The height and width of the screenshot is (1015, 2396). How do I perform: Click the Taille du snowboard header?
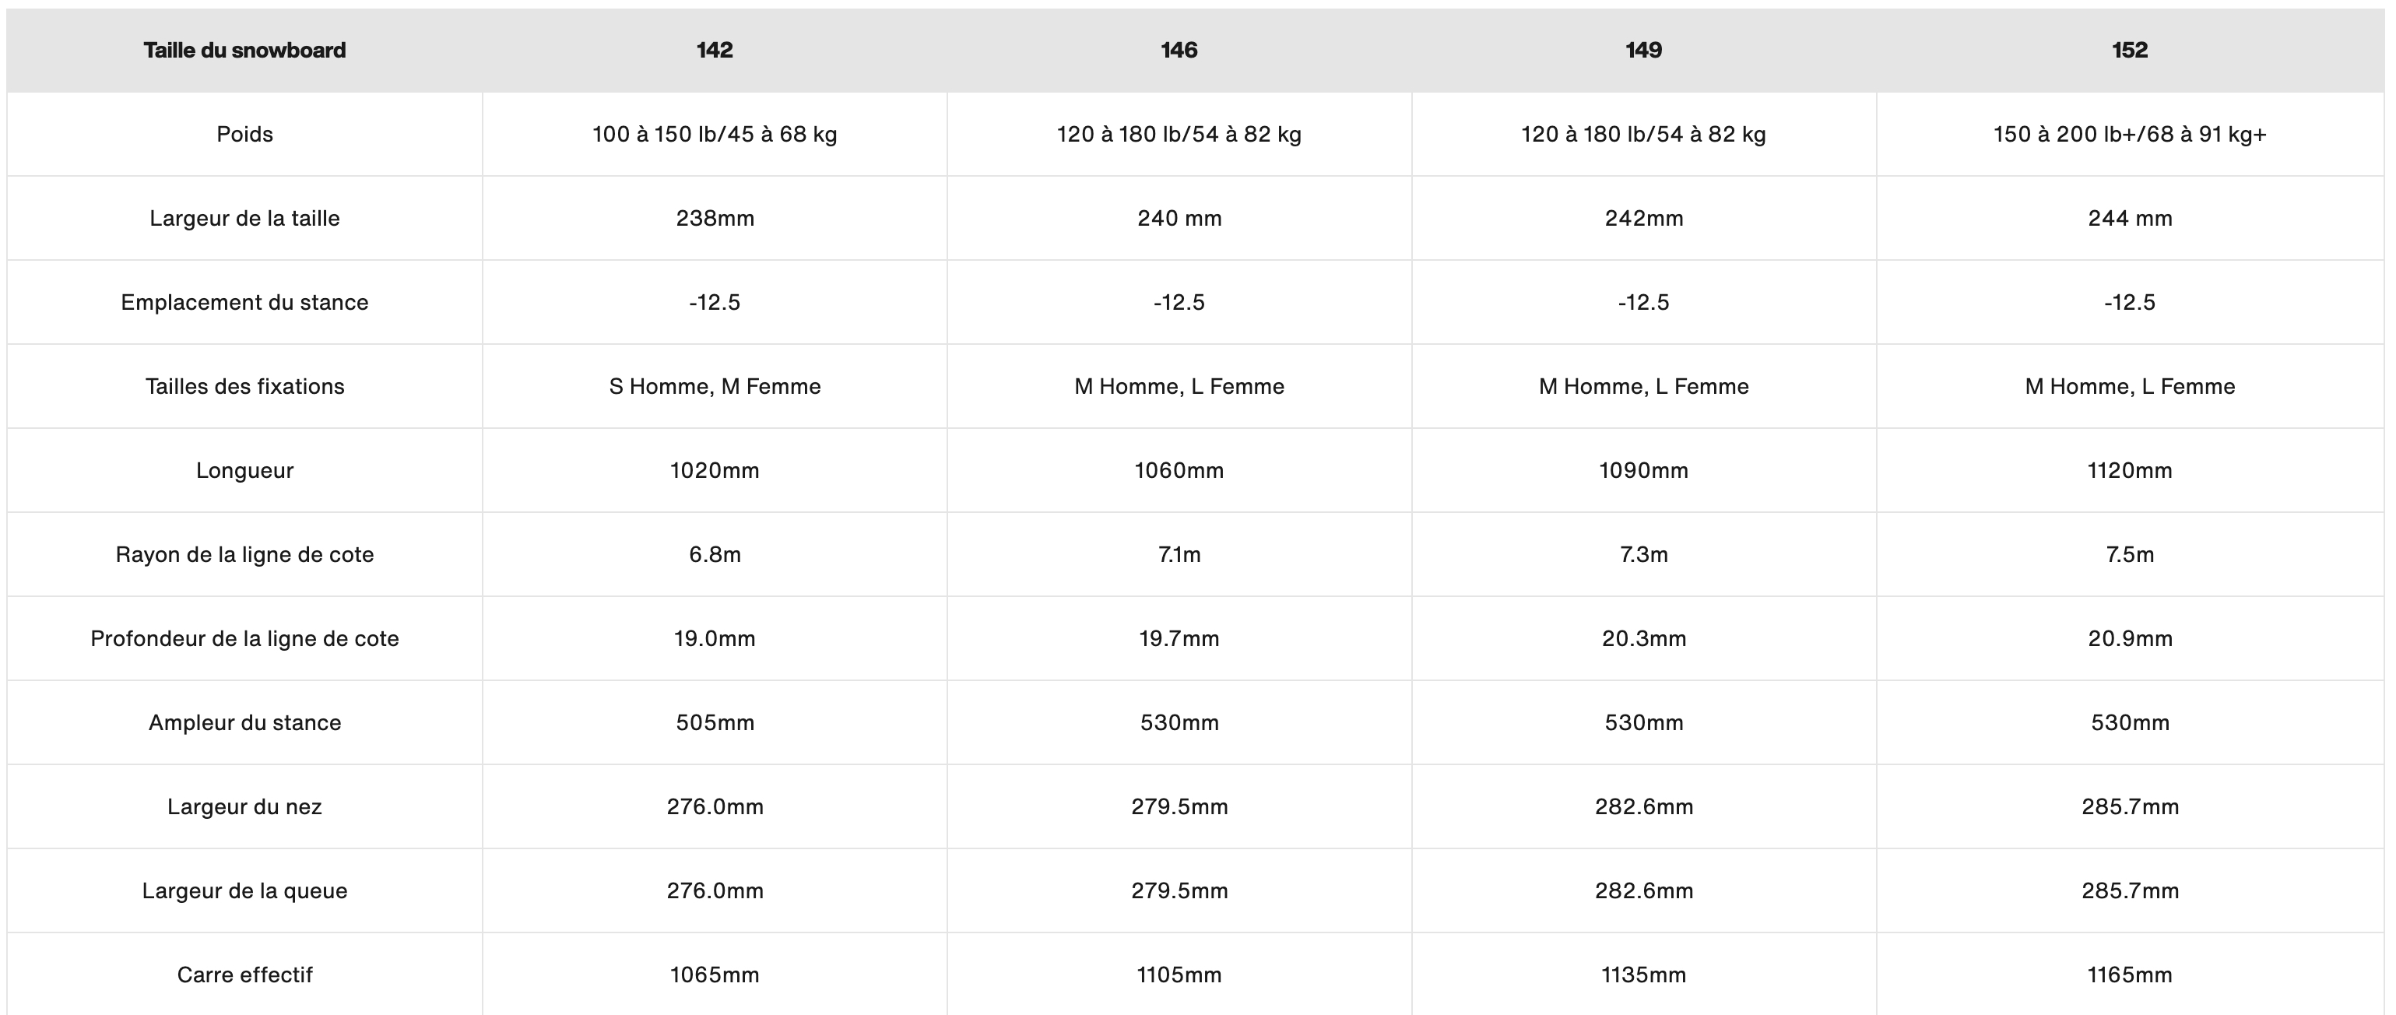point(244,51)
